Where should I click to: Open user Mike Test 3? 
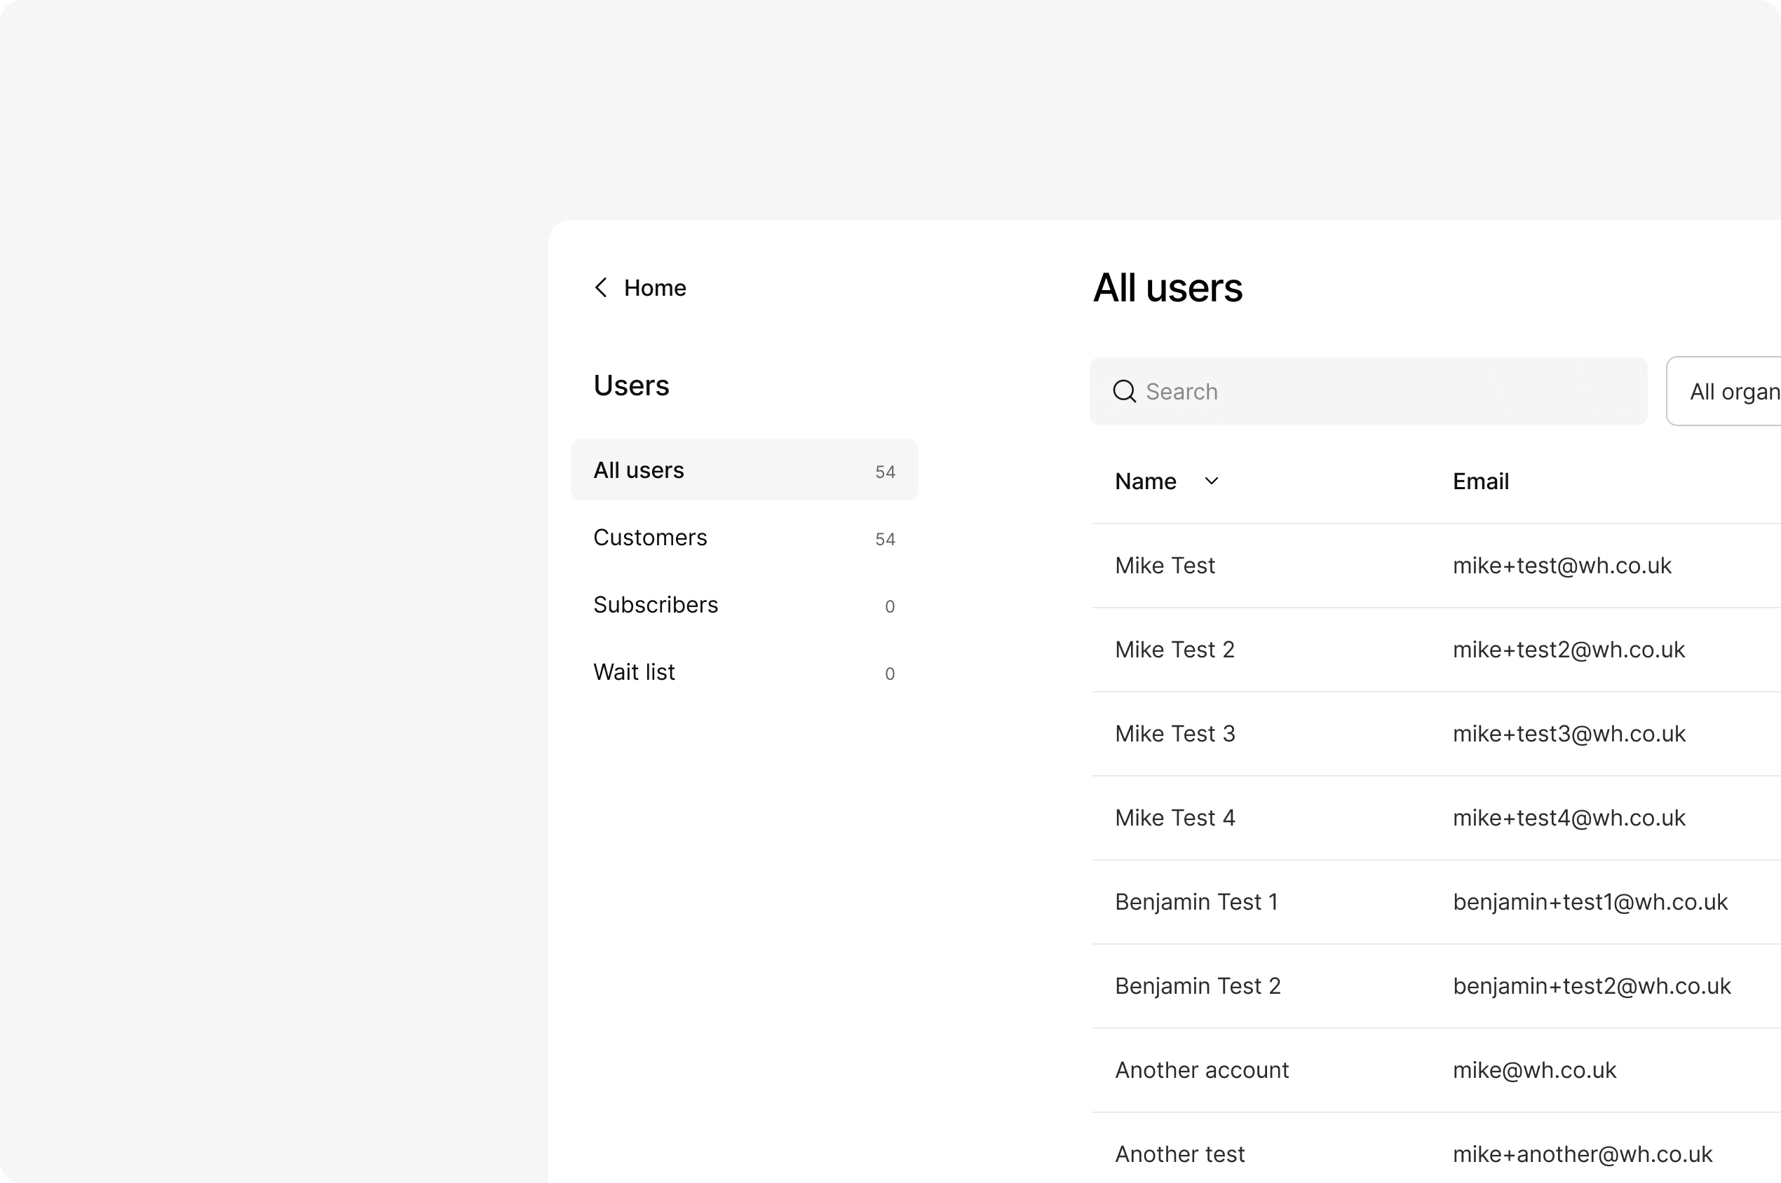1175,734
